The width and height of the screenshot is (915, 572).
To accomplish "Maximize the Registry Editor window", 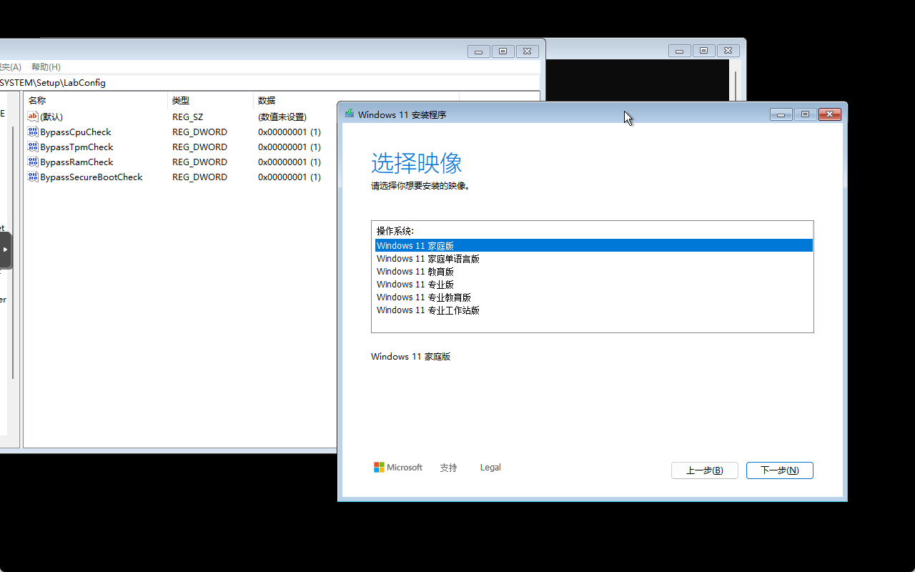I will tap(503, 51).
